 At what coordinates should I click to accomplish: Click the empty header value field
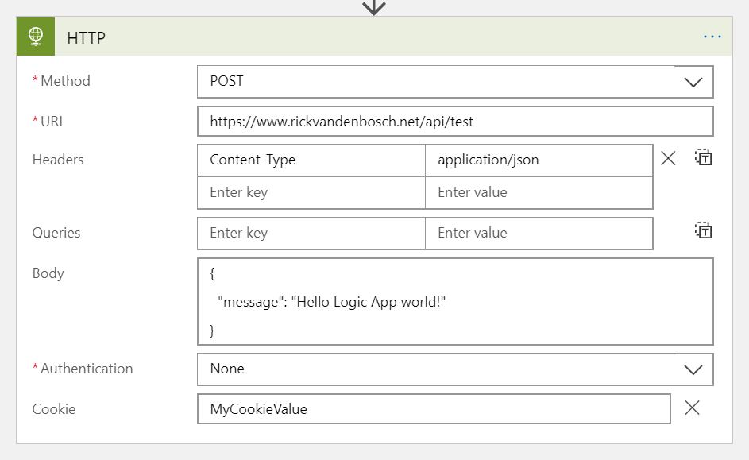point(539,192)
